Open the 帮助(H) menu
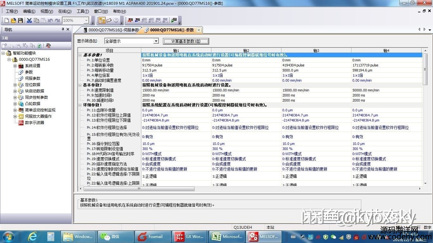Image resolution: width=433 pixels, height=243 pixels. tap(120, 11)
